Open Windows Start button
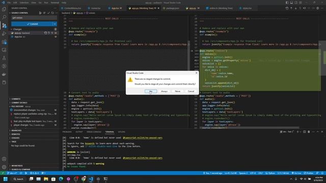 [6, 179]
